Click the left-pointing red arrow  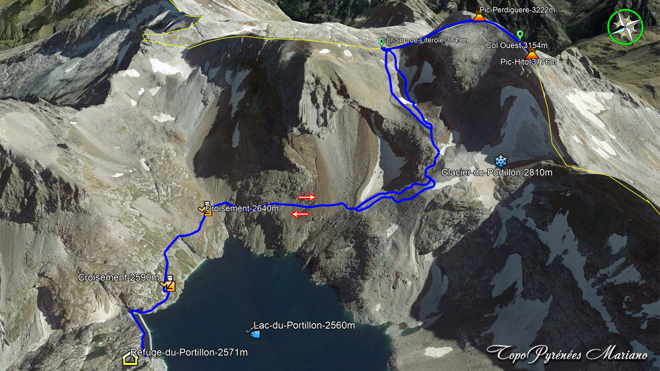[300, 214]
